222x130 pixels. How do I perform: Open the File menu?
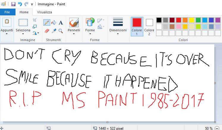coord(7,12)
